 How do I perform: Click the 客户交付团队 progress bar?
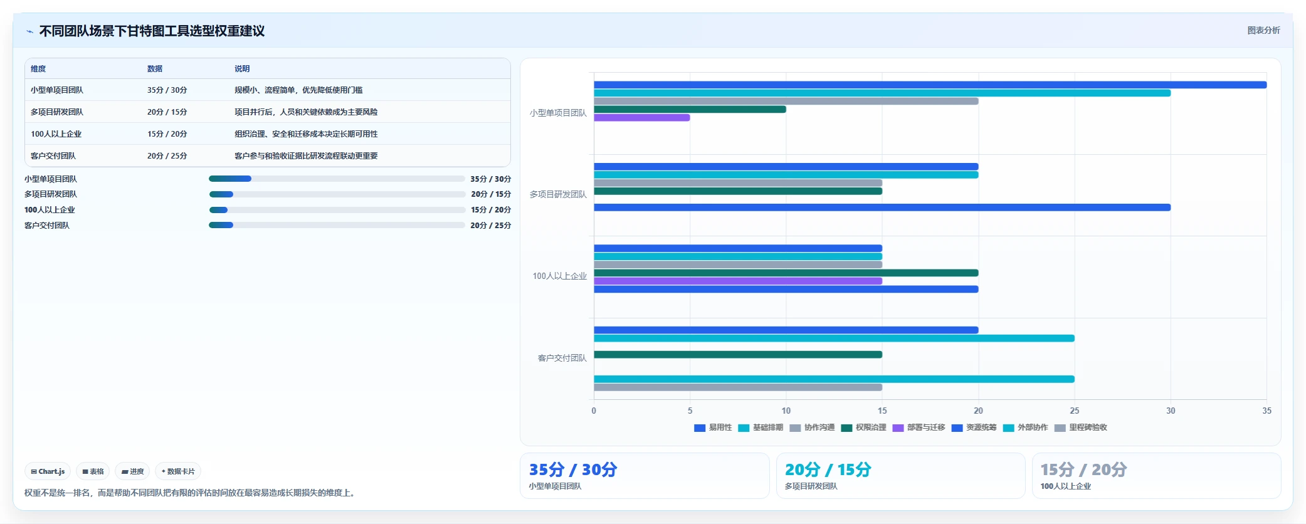(x=337, y=225)
